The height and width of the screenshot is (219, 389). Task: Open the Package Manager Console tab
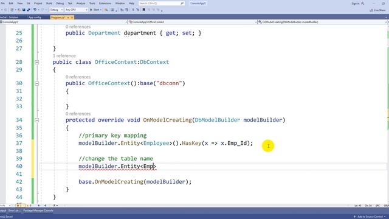pyautogui.click(x=38, y=210)
